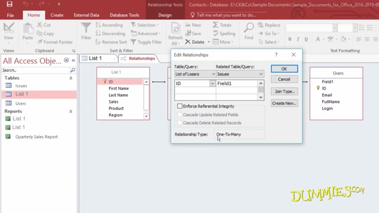Viewport: 379px width, 213px height.
Task: Click New record in Records group
Action: 193,25
